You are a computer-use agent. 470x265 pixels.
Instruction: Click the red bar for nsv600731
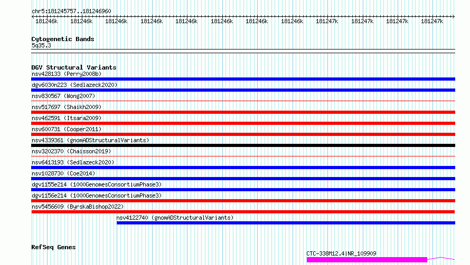(243, 134)
